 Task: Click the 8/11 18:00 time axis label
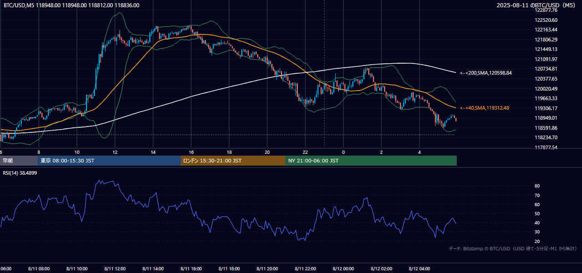(x=230, y=269)
